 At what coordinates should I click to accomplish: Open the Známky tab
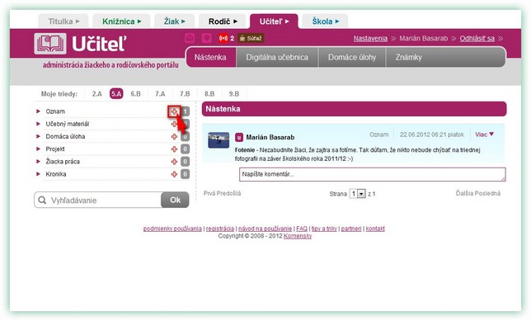click(408, 57)
